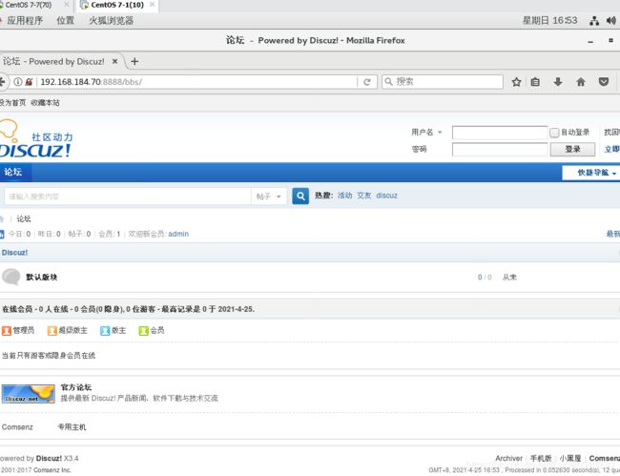Reload the page with the refresh icon
The height and width of the screenshot is (476, 620).
point(367,82)
